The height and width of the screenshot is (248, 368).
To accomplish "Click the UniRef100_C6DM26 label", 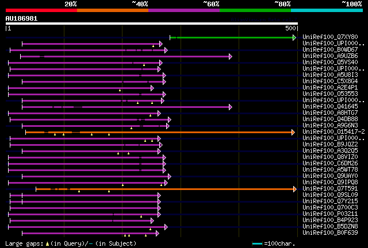I will [x=330, y=164].
